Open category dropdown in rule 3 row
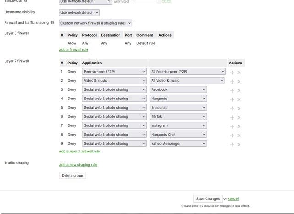 [x=114, y=89]
